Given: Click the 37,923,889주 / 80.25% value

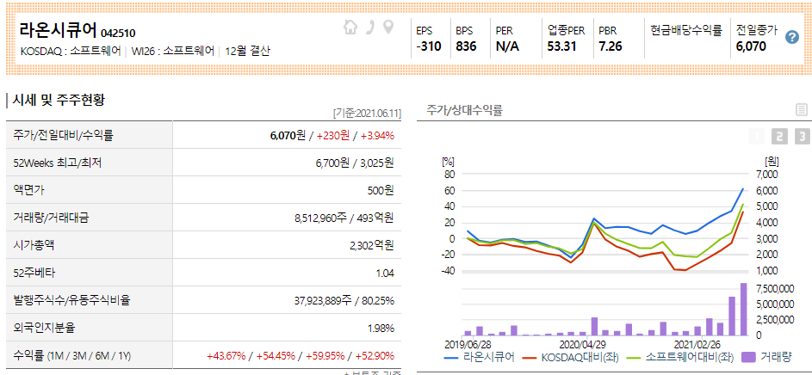Looking at the screenshot, I should point(346,300).
